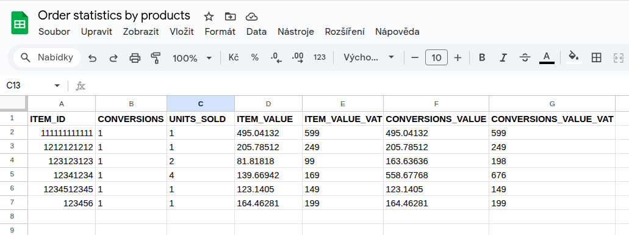Screen dimensions: 629x235
Task: Select cell containing 198
Action: (552, 161)
